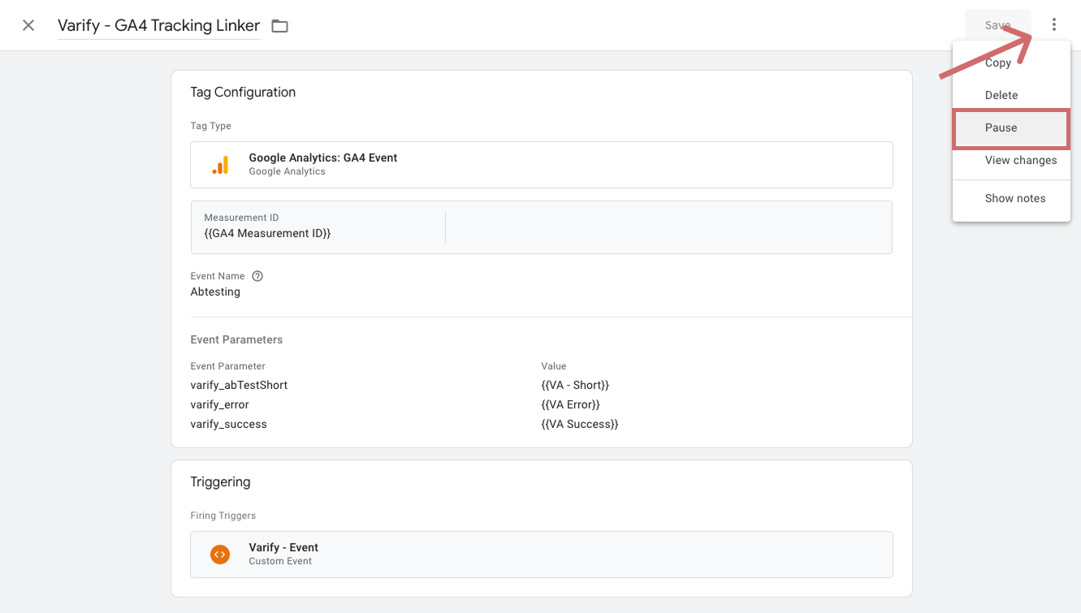Choose Delete from the dropdown menu
The width and height of the screenshot is (1081, 613).
1011,95
